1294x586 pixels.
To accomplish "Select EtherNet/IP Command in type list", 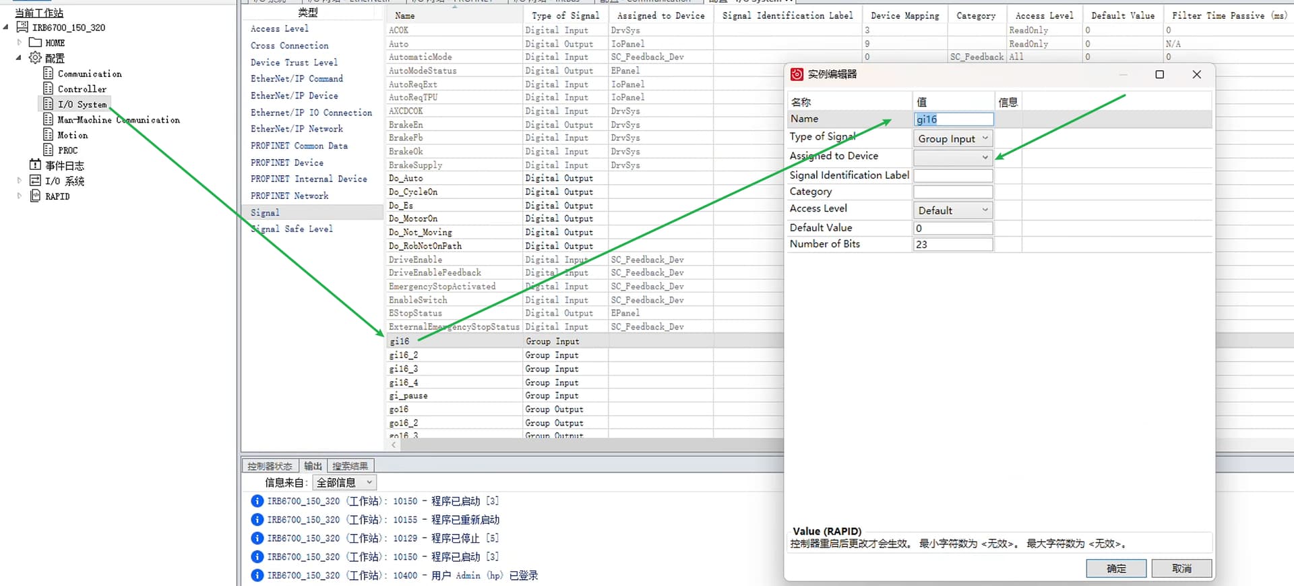I will click(x=297, y=79).
